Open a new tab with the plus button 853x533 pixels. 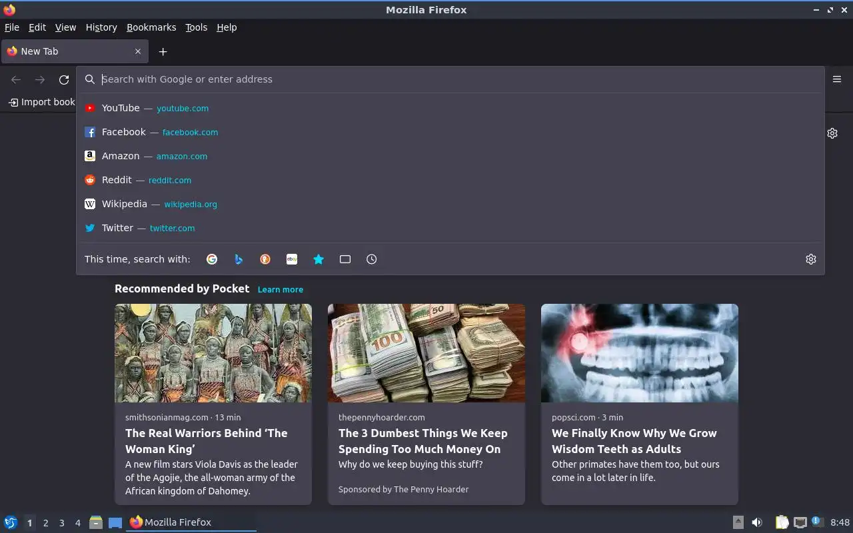pos(163,51)
